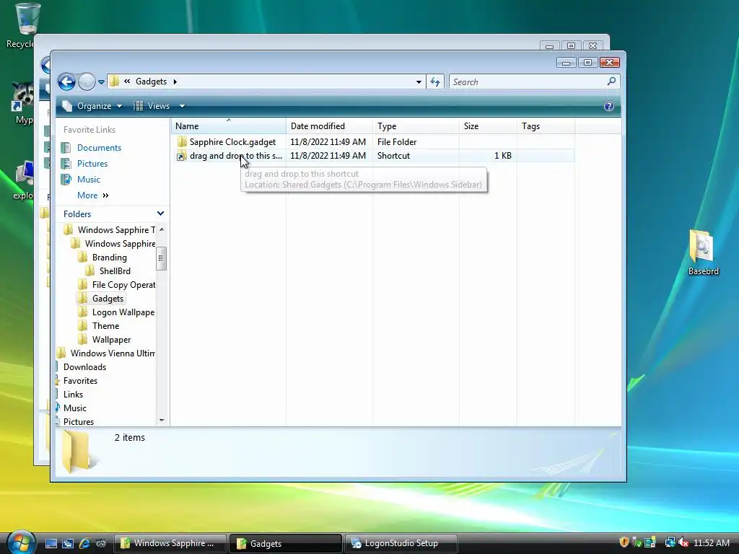Image resolution: width=739 pixels, height=554 pixels.
Task: Click the folder tree scrollbar thumb
Action: tap(161, 258)
